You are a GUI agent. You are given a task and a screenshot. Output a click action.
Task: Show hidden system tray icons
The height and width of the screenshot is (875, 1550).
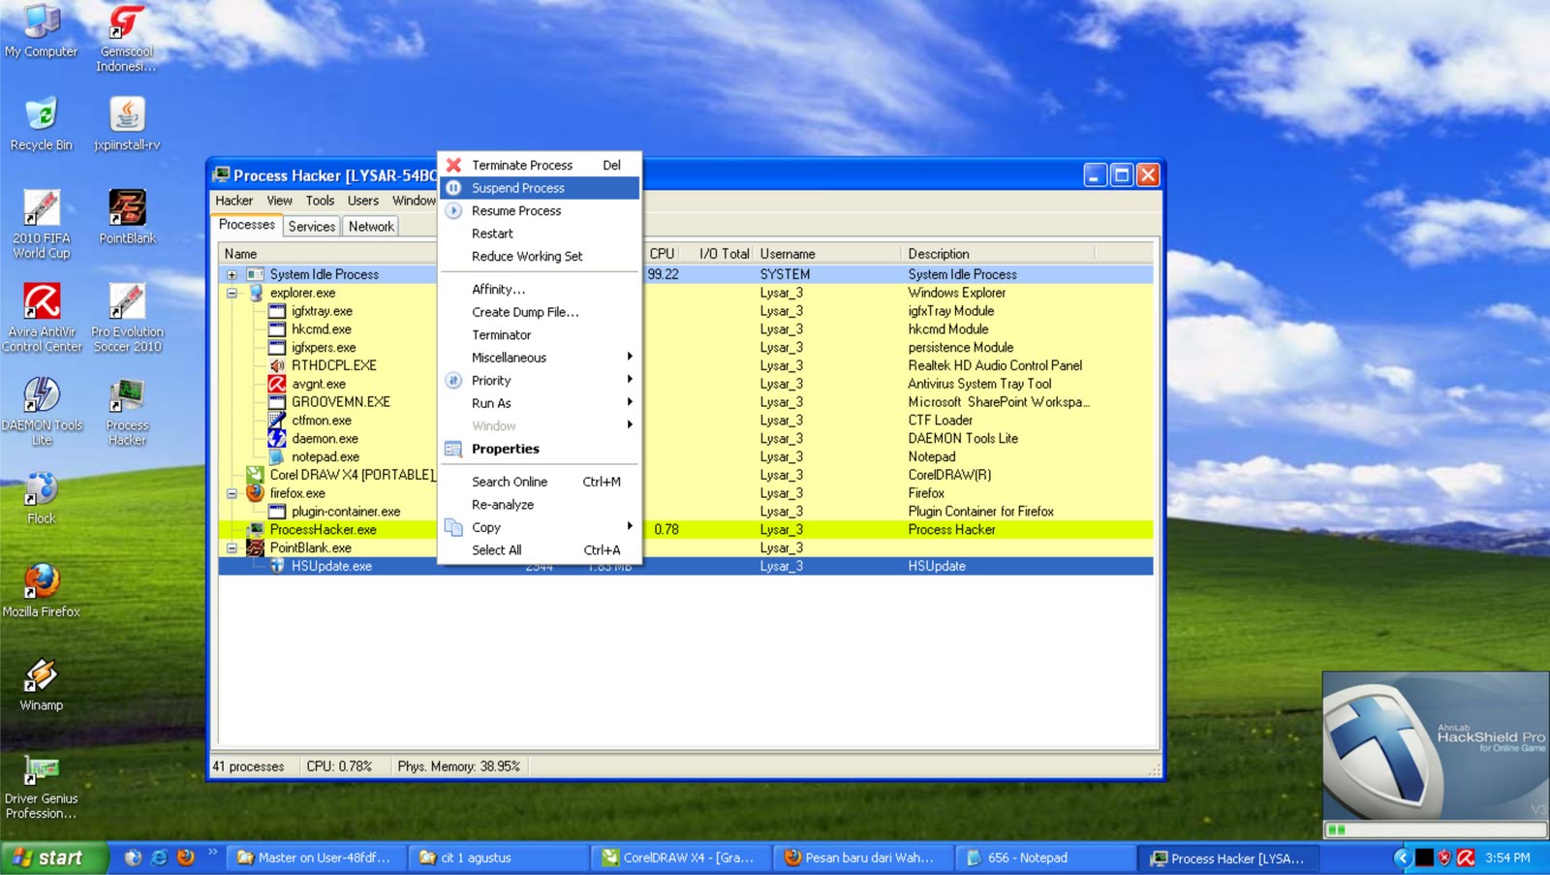1401,858
